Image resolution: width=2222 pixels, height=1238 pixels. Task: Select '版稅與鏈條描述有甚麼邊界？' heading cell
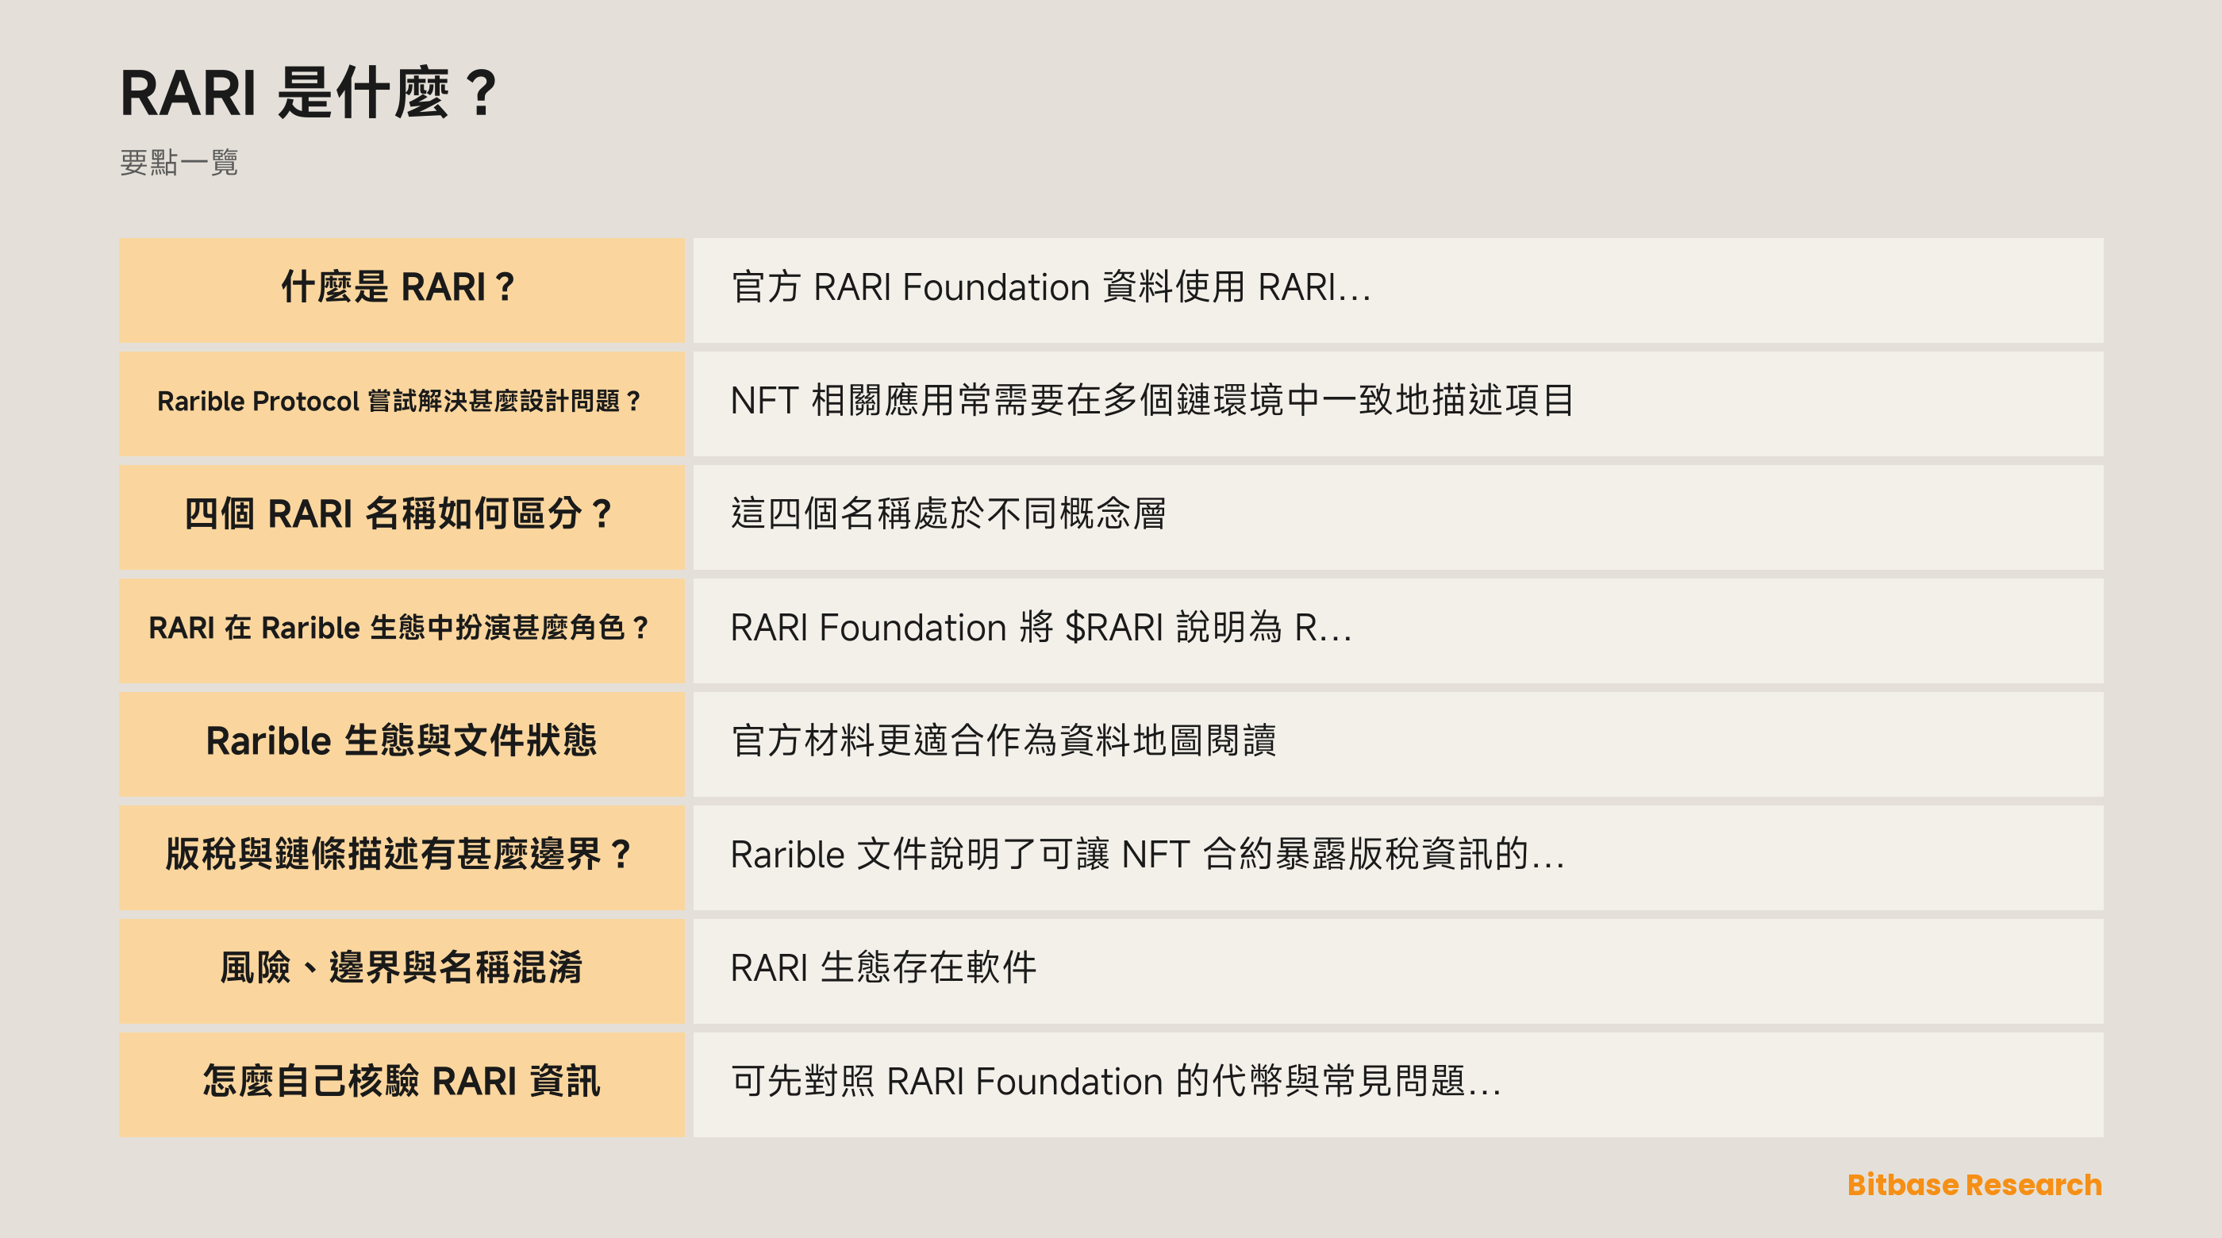coord(401,858)
